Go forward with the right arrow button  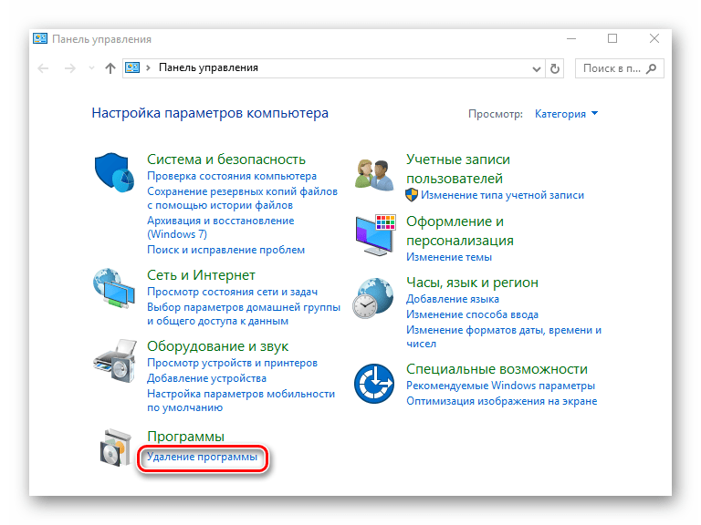69,68
